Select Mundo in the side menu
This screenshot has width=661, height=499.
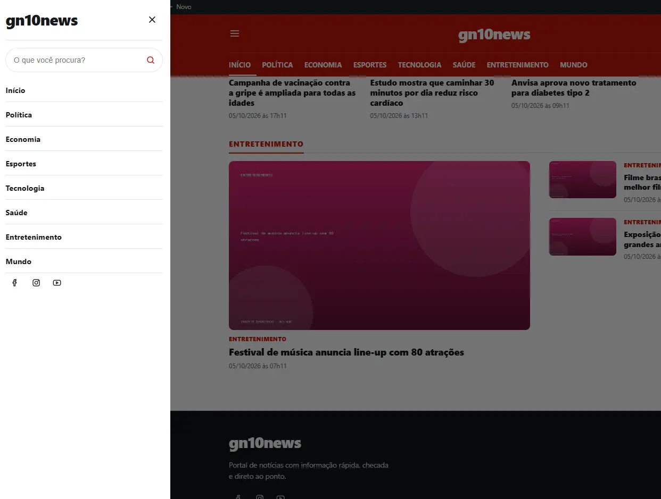pyautogui.click(x=84, y=261)
